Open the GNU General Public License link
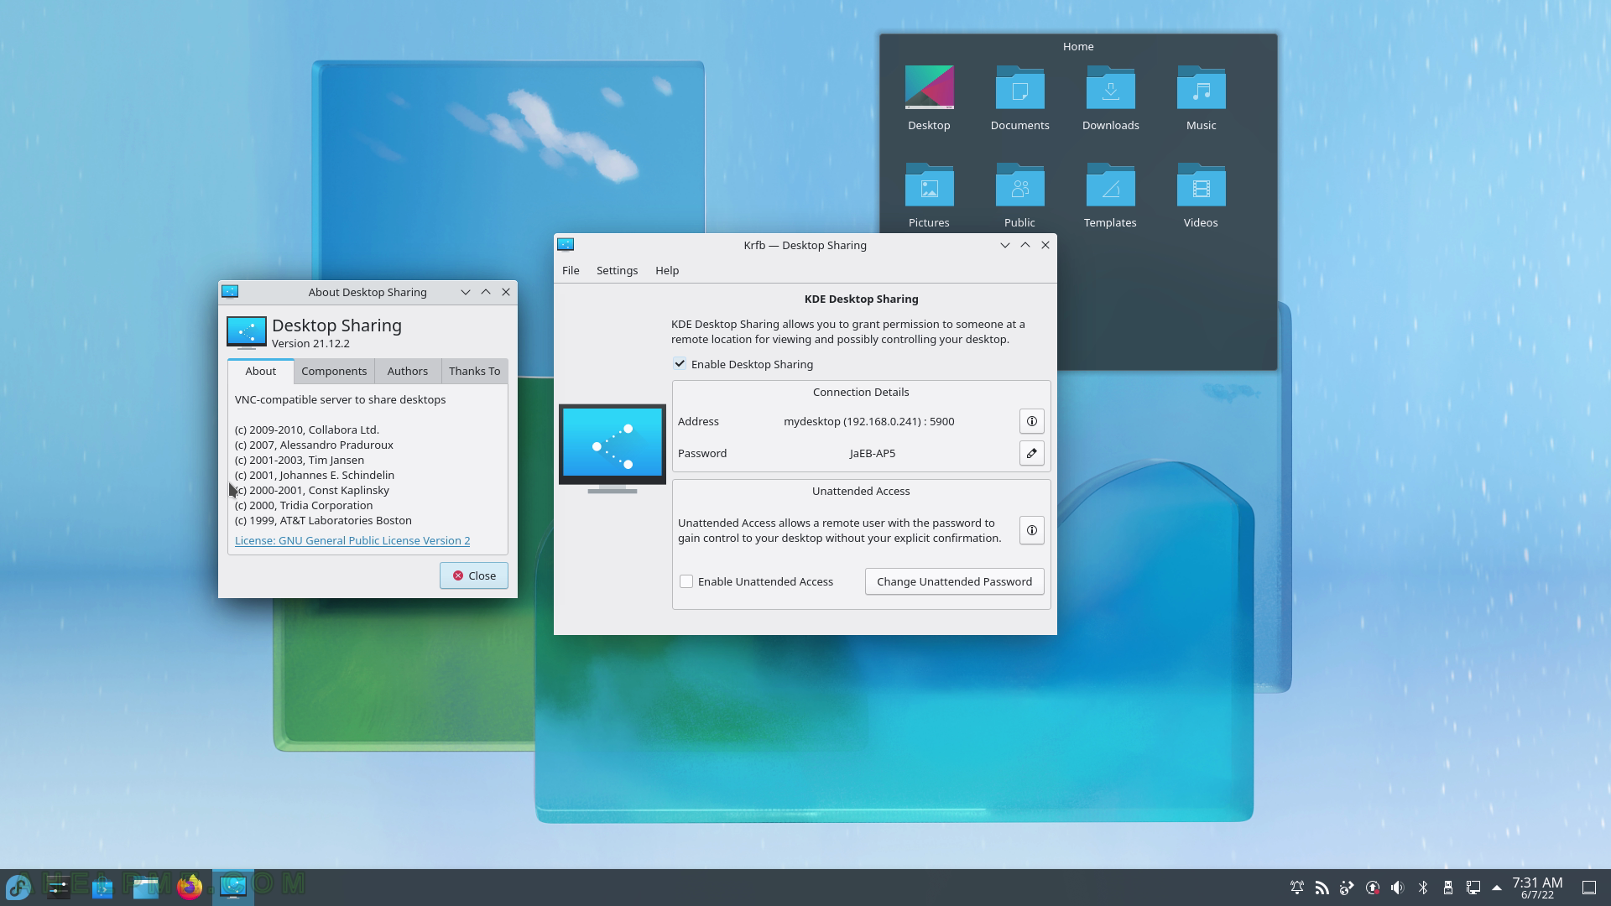Screen dimensions: 1611x906 [352, 540]
